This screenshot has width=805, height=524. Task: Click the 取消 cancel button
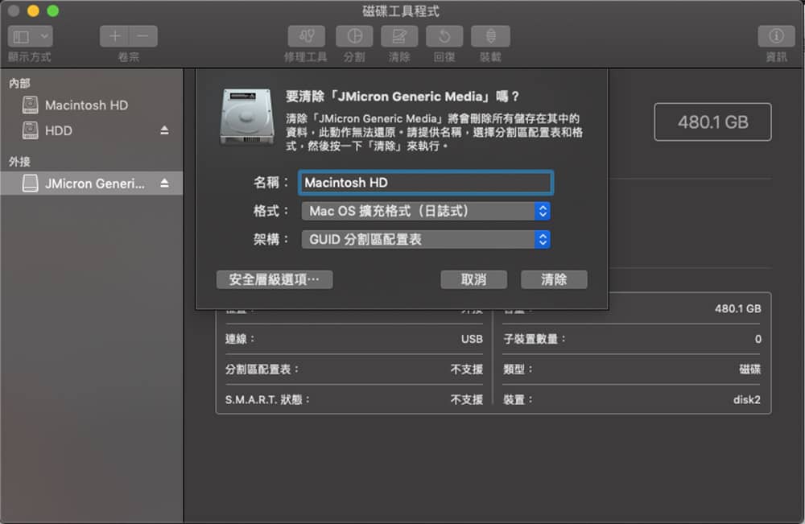click(473, 279)
